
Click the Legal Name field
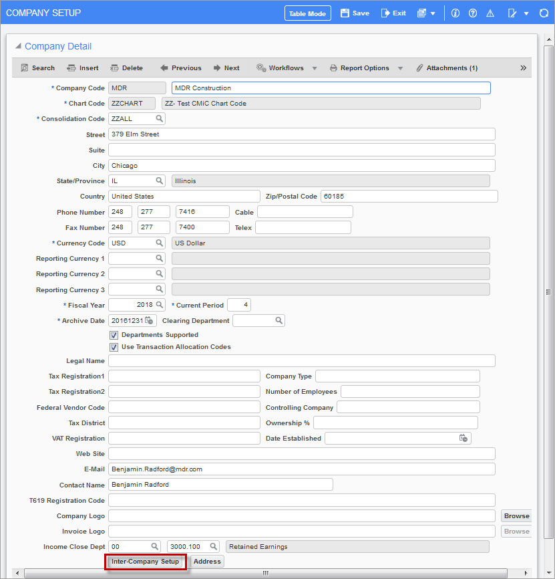coord(302,360)
